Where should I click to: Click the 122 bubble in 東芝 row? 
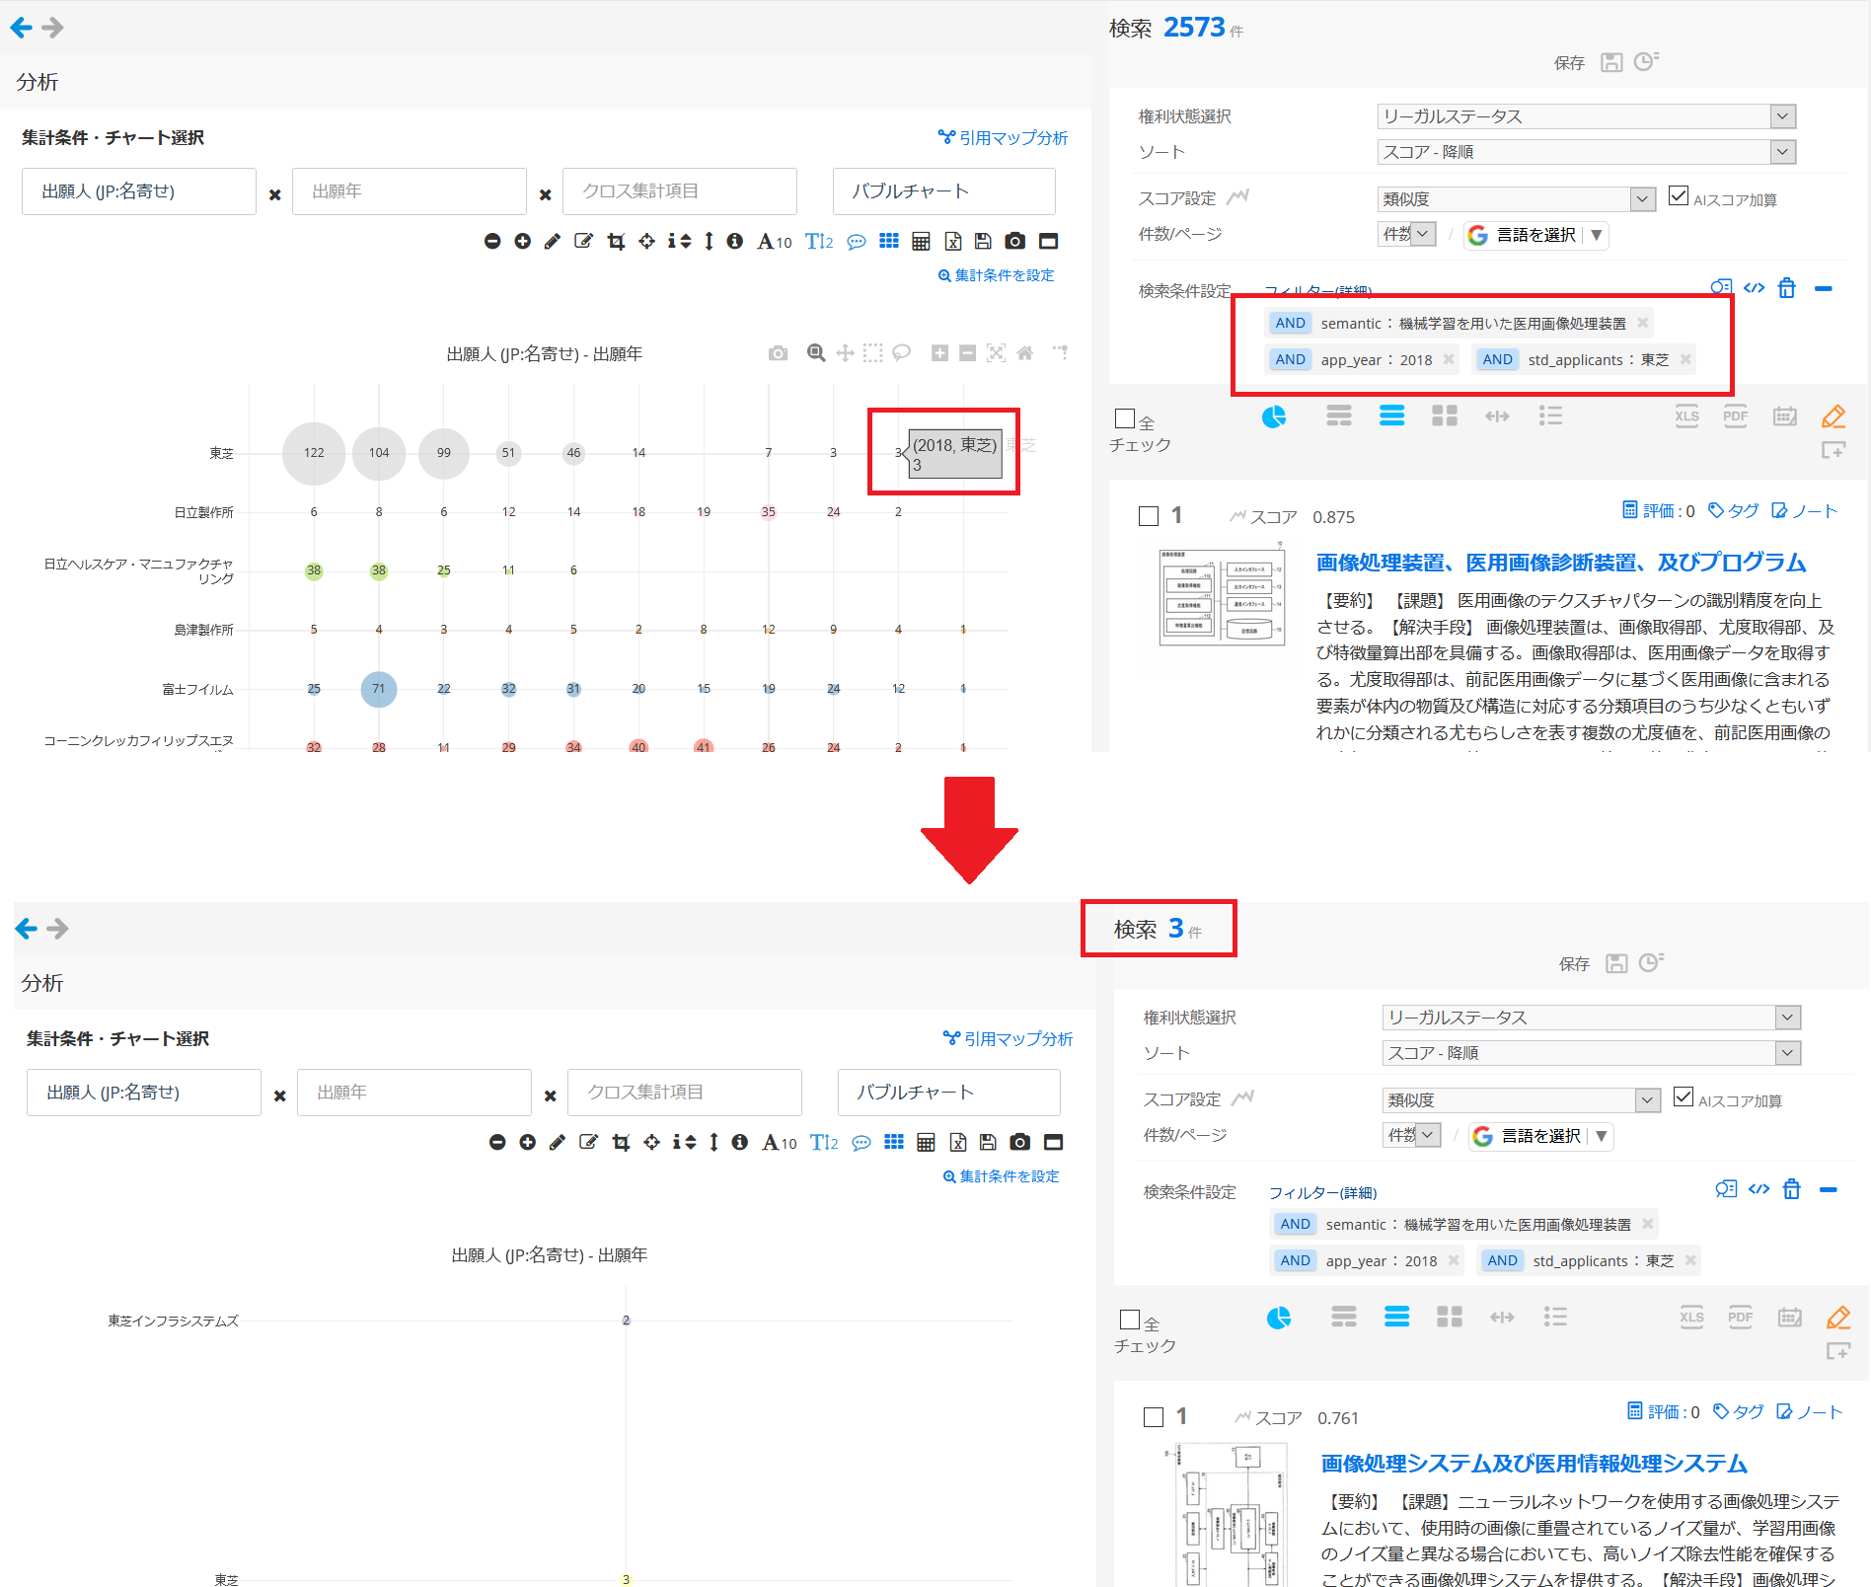314,453
